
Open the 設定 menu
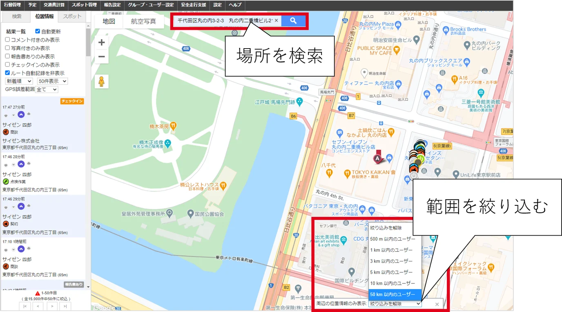click(218, 5)
